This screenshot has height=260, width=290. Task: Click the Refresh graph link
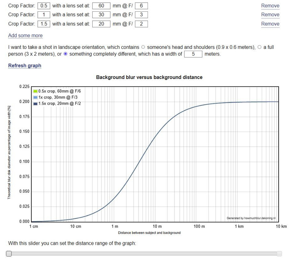(x=25, y=66)
